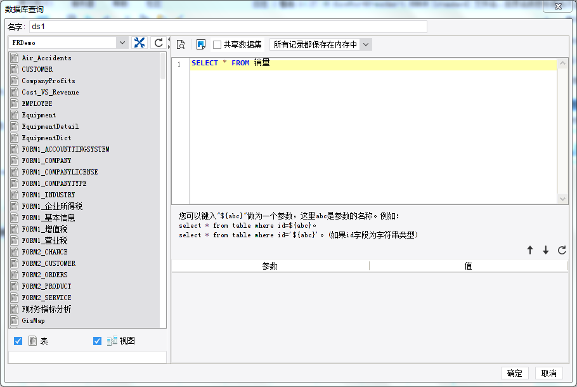
Task: Click the 名字 input field containing ds1
Action: tap(228, 27)
